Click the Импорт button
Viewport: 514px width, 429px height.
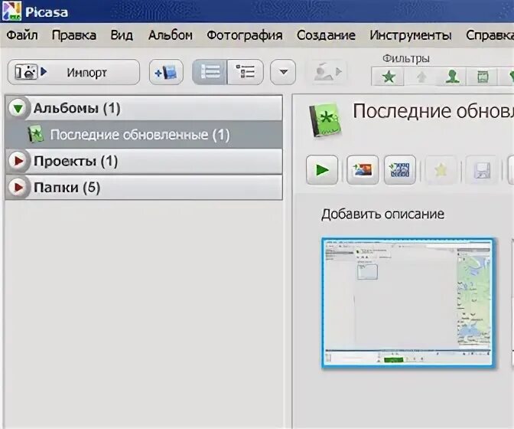pos(73,72)
